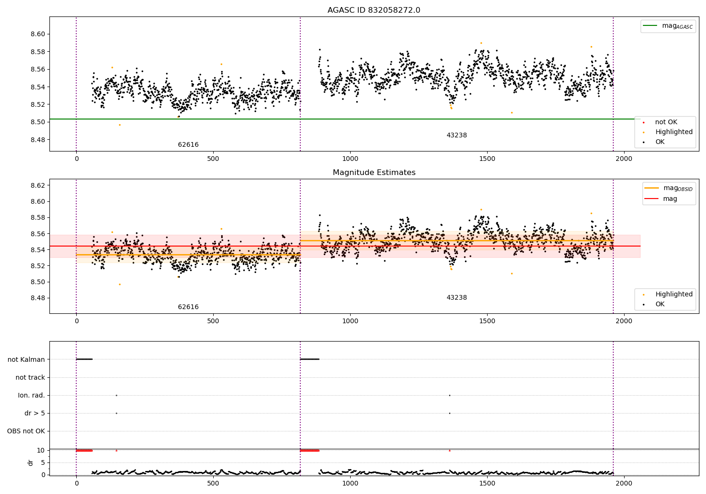Image resolution: width=706 pixels, height=494 pixels.
Task: Click the orange mag OBSID line for obsid 43238
Action: click(457, 241)
